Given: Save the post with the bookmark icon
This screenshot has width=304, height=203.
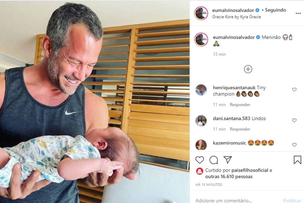Looking at the screenshot, I should 297,160.
